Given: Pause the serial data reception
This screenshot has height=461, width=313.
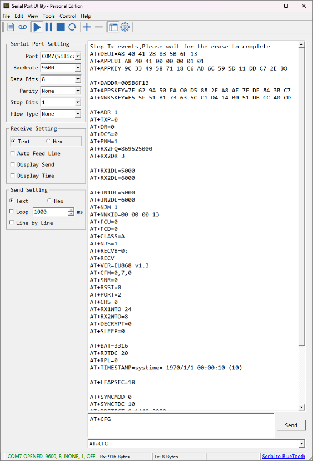Looking at the screenshot, I should point(49,27).
